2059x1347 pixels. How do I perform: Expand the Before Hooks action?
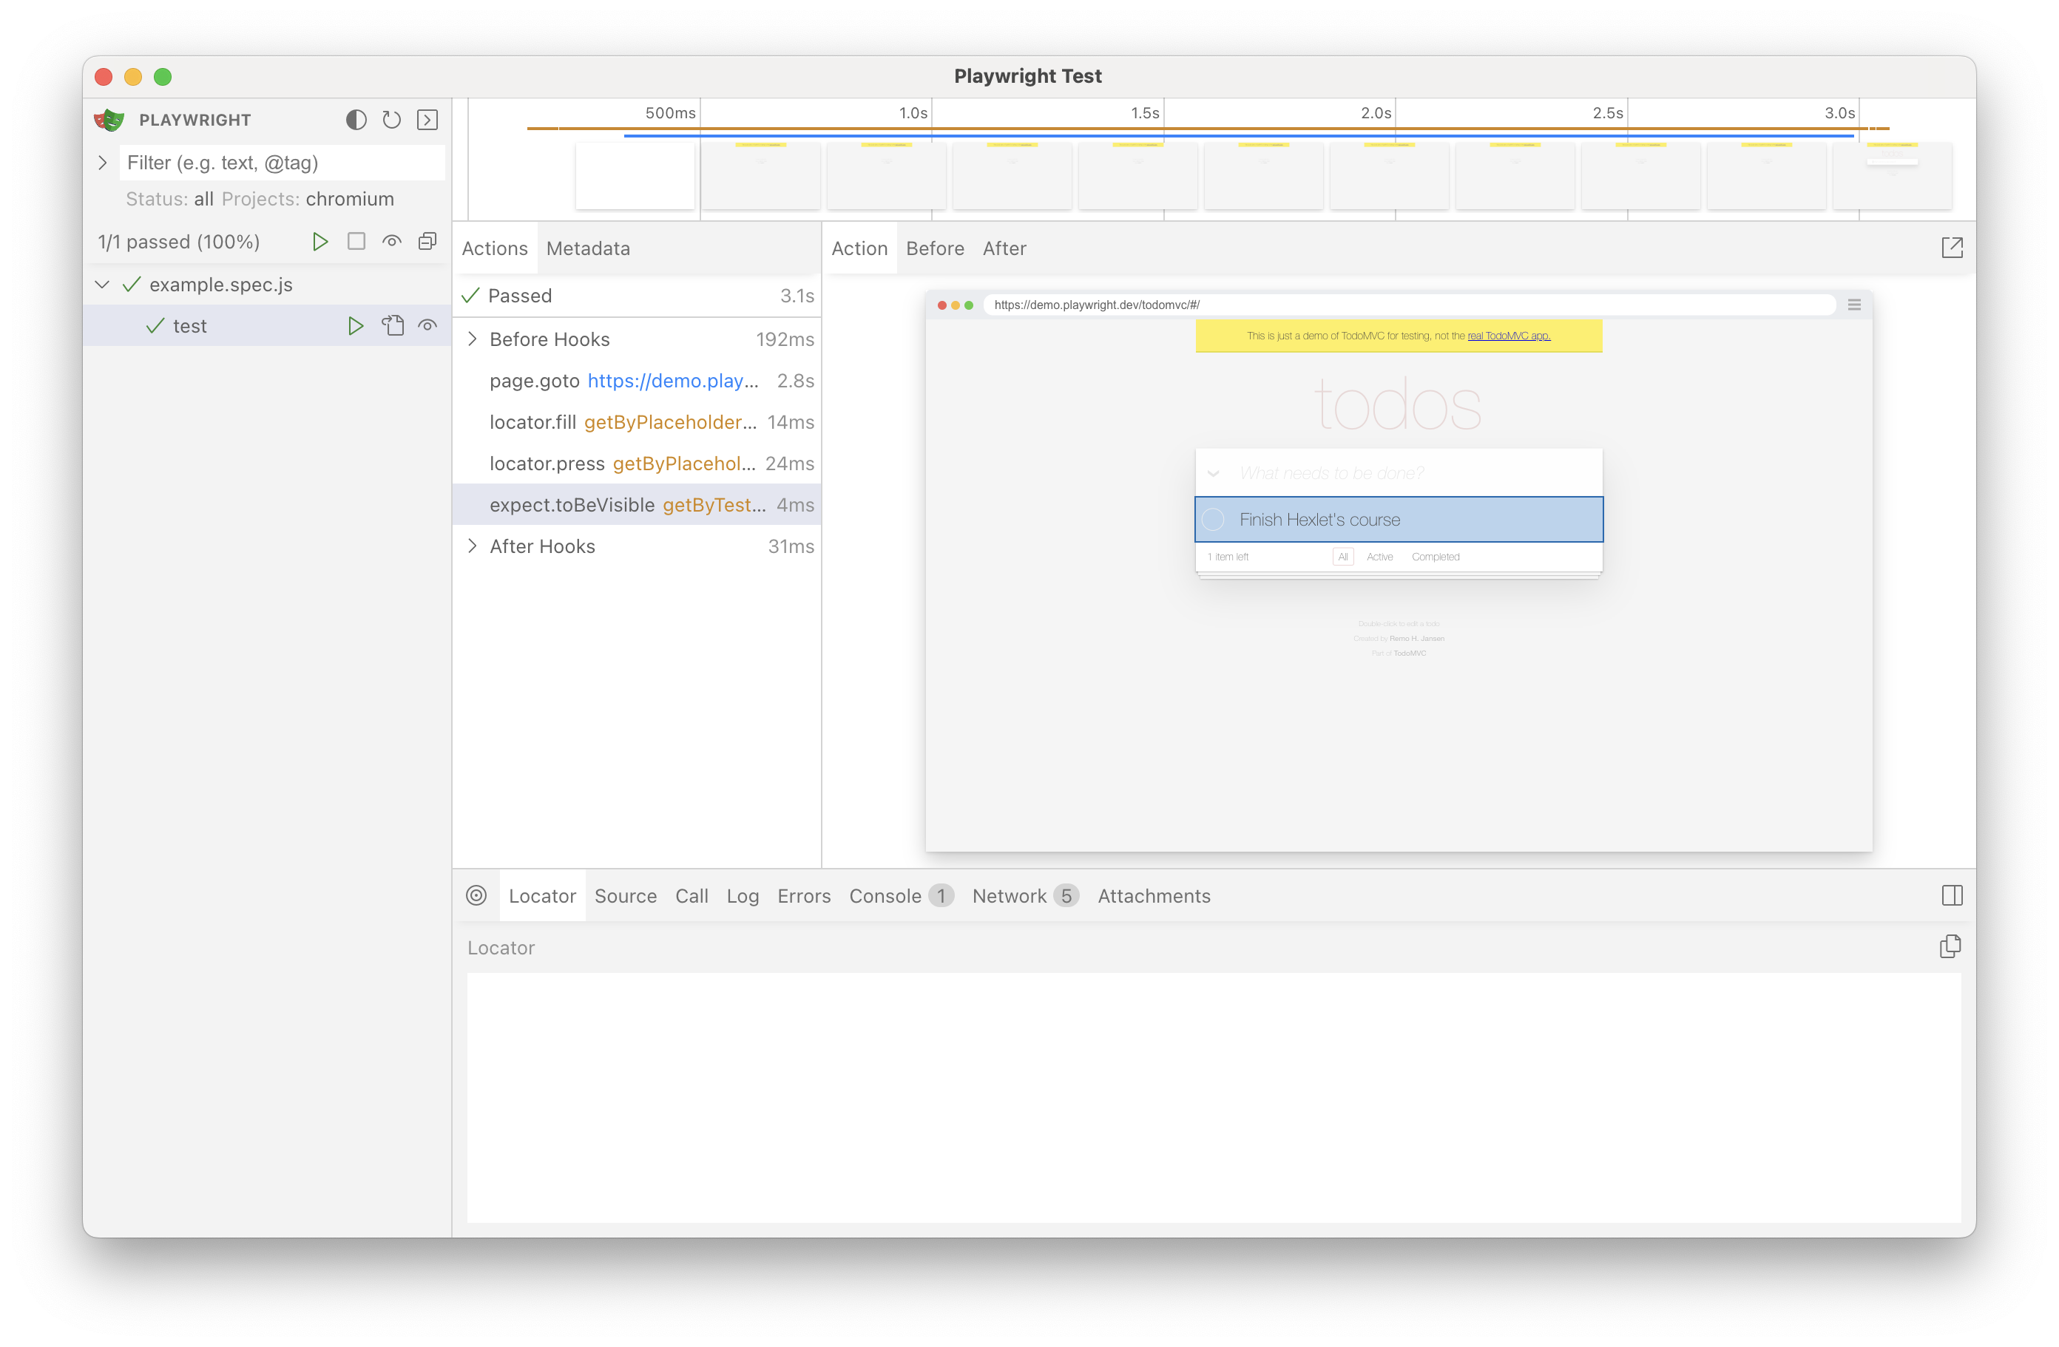473,339
